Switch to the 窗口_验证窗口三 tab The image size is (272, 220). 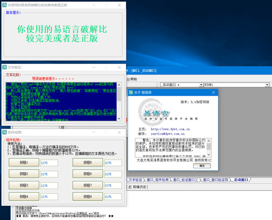point(185,180)
